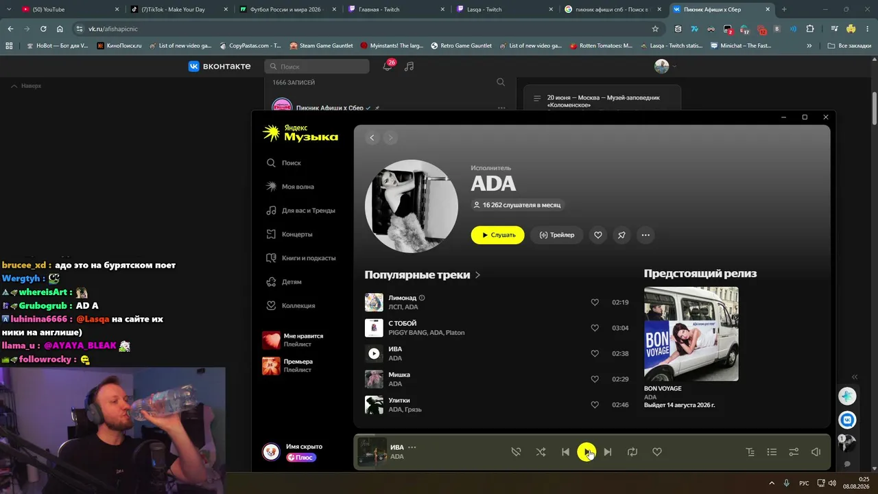
Task: Click the 'Плюс' subscription badge
Action: tap(301, 458)
